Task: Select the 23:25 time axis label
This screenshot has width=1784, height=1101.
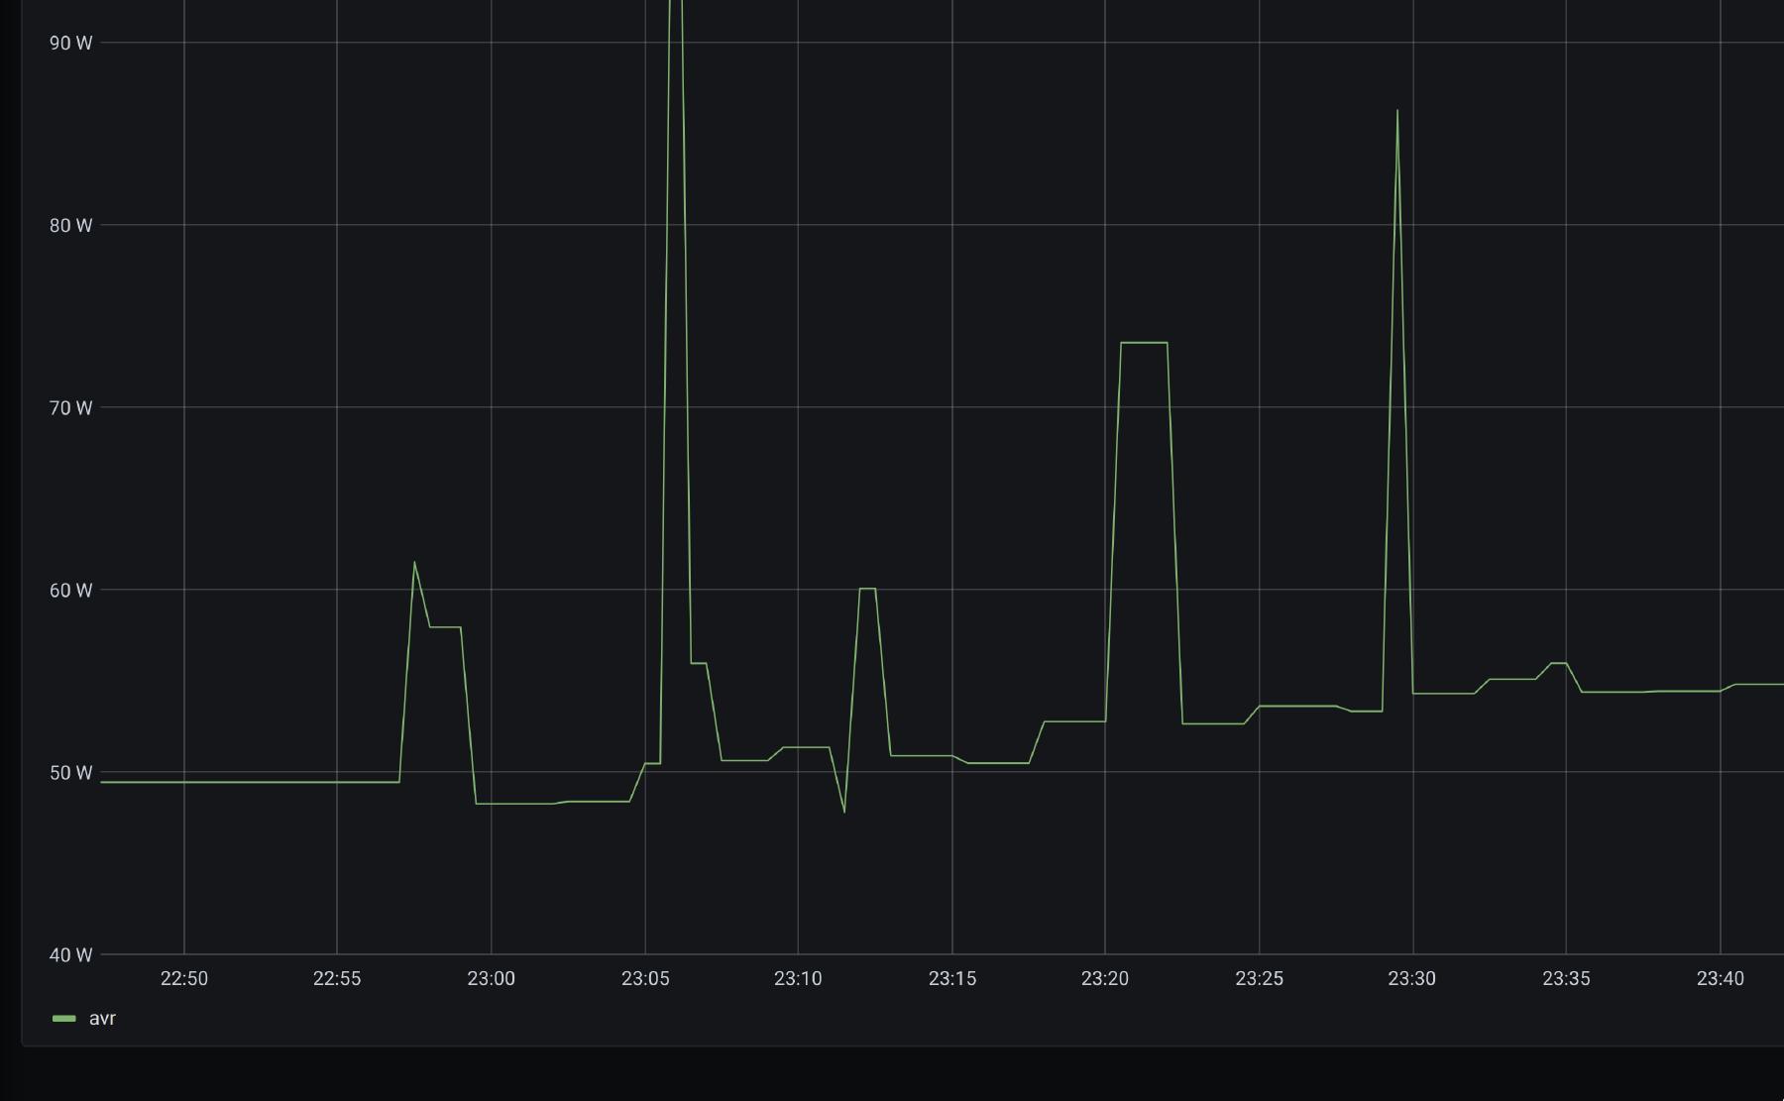Action: pyautogui.click(x=1259, y=978)
